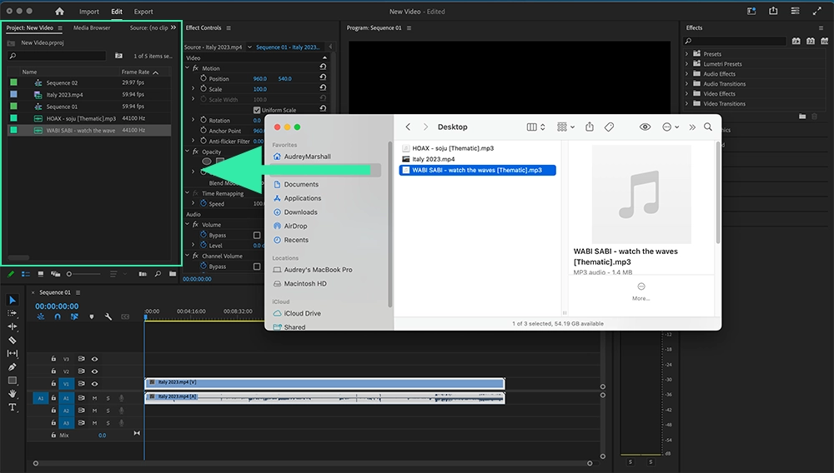This screenshot has width=834, height=473.
Task: Select the Hand tool
Action: tap(13, 394)
